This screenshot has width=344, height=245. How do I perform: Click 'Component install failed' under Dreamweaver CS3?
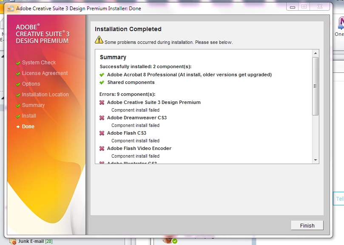tap(135, 125)
